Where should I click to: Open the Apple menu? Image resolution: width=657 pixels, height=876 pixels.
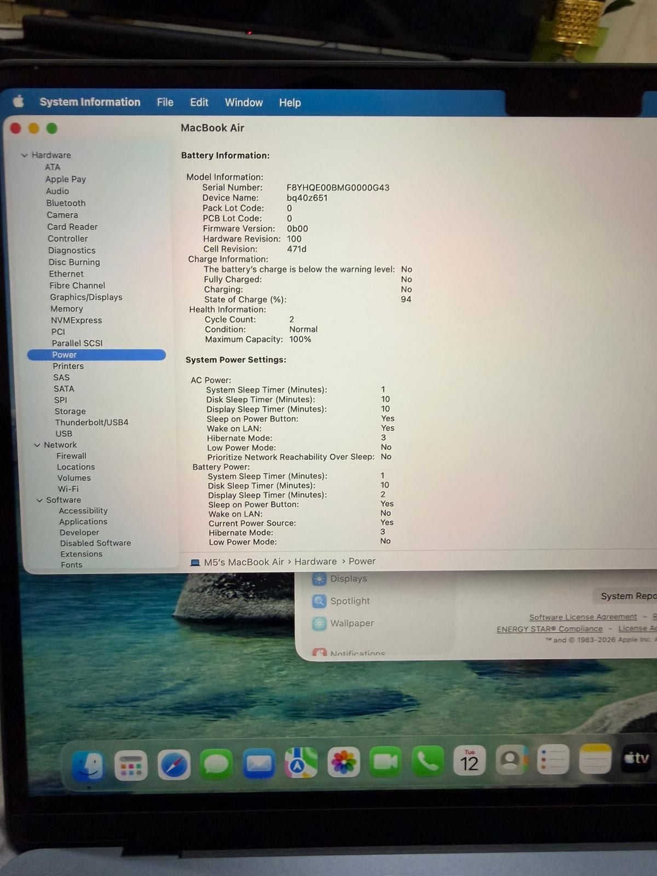tap(19, 102)
